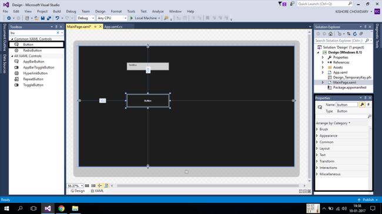Click the Find in Files toolbar icon
This screenshot has height=214, width=382.
(166, 18)
